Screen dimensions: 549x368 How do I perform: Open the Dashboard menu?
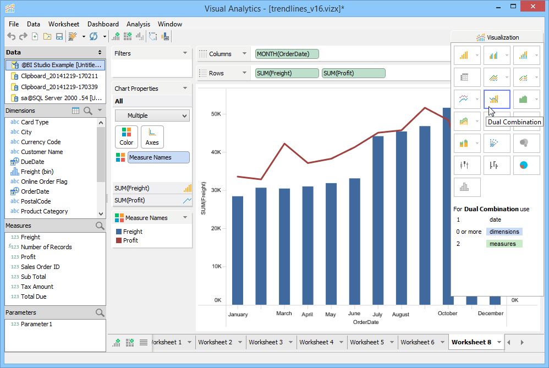(x=103, y=24)
